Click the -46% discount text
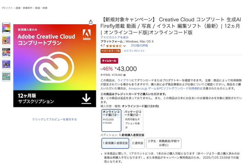 pos(107,69)
